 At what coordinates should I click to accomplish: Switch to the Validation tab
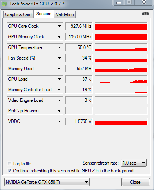pyautogui.click(x=65, y=14)
